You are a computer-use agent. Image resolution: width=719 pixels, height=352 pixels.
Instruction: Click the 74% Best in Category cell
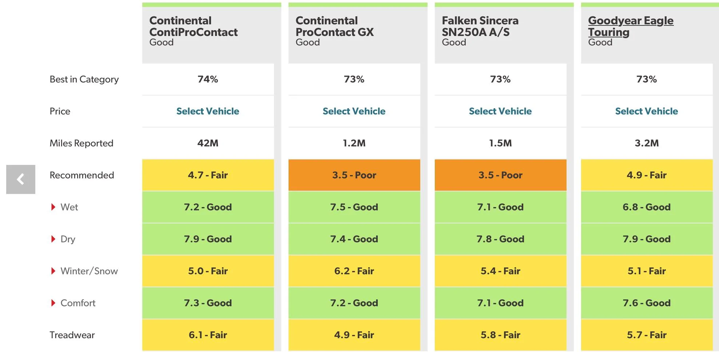pos(208,79)
